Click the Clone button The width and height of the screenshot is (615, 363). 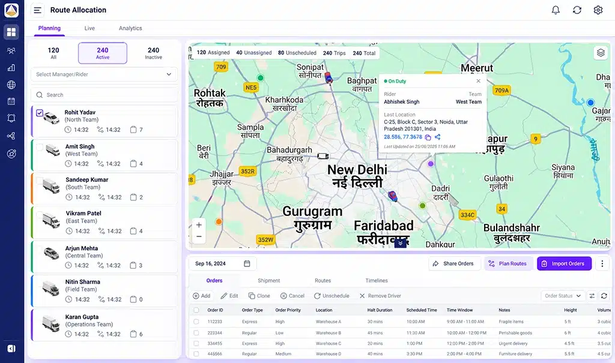(259, 296)
